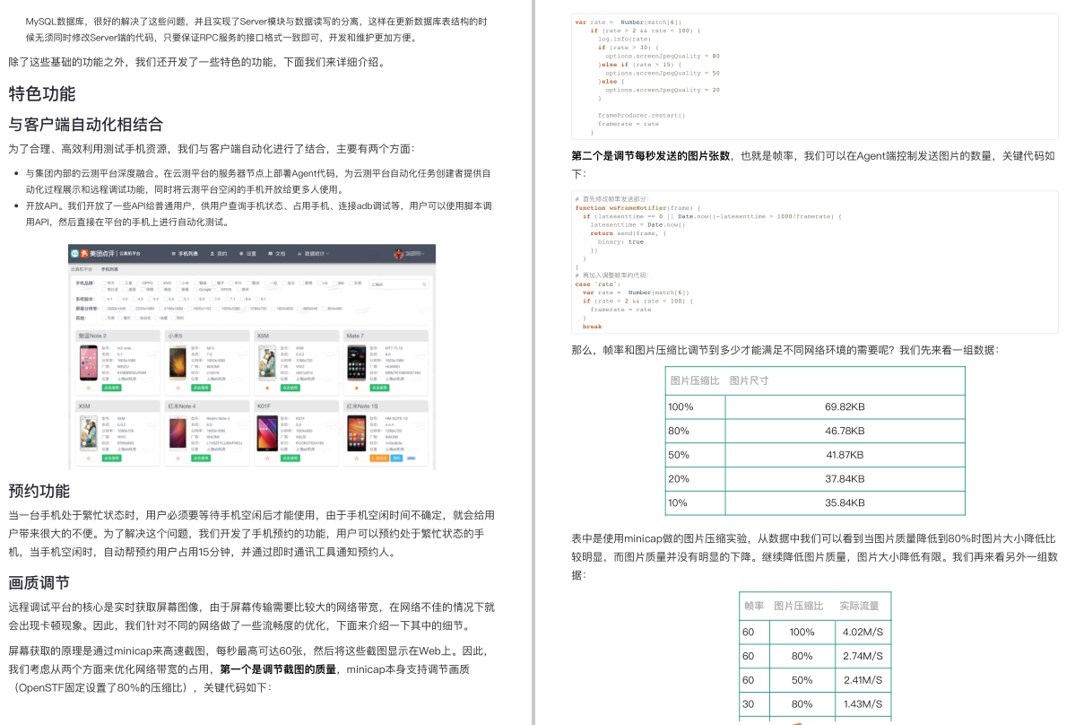Click the 2.74M/S traffic cell
This screenshot has width=1075, height=725.
click(863, 656)
